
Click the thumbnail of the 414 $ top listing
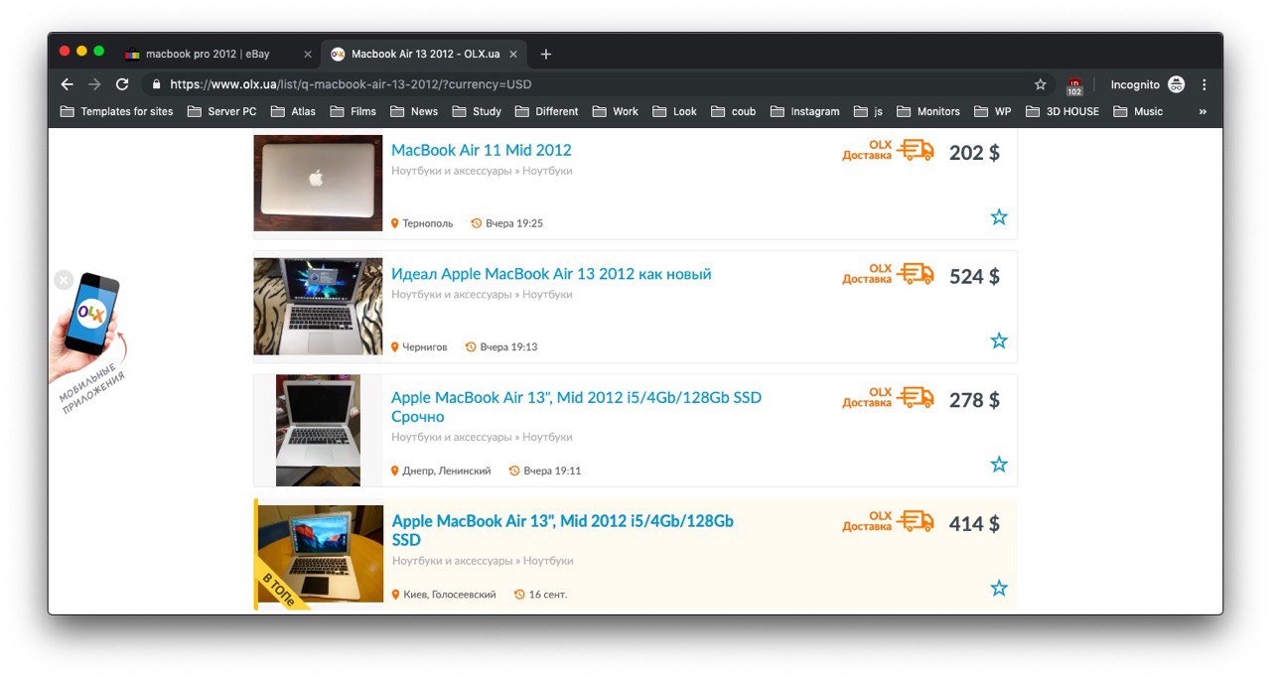point(320,554)
